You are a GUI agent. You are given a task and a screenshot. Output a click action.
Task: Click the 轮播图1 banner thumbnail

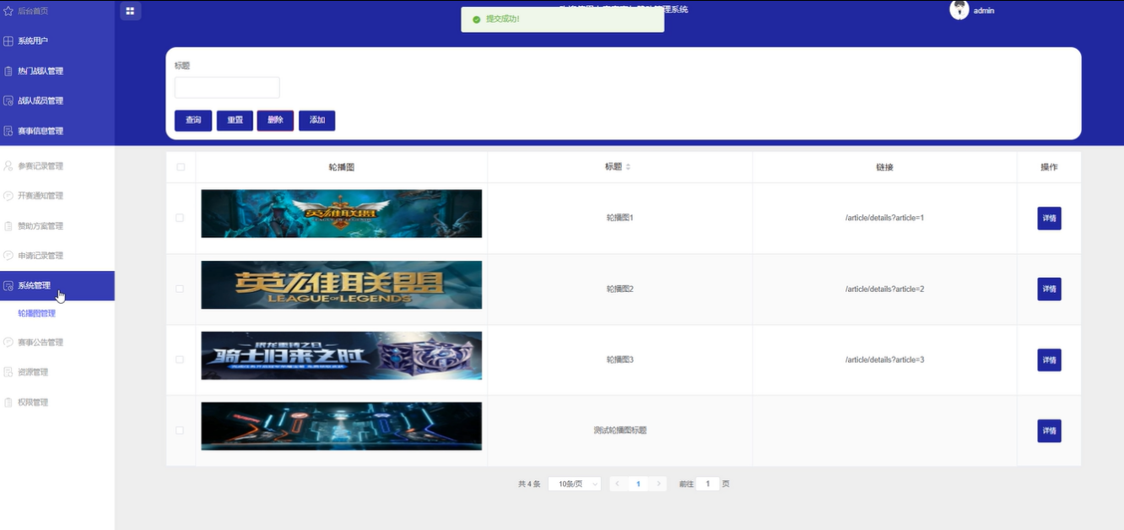point(341,214)
